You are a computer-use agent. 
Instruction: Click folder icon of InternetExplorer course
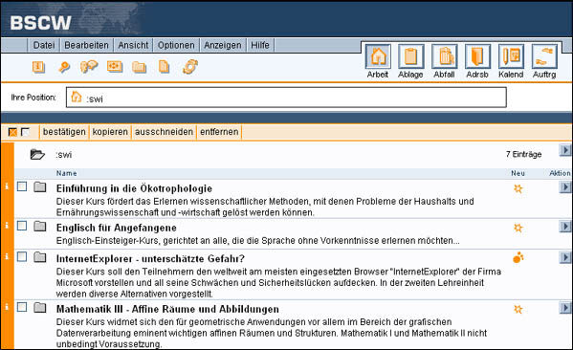[x=40, y=257]
